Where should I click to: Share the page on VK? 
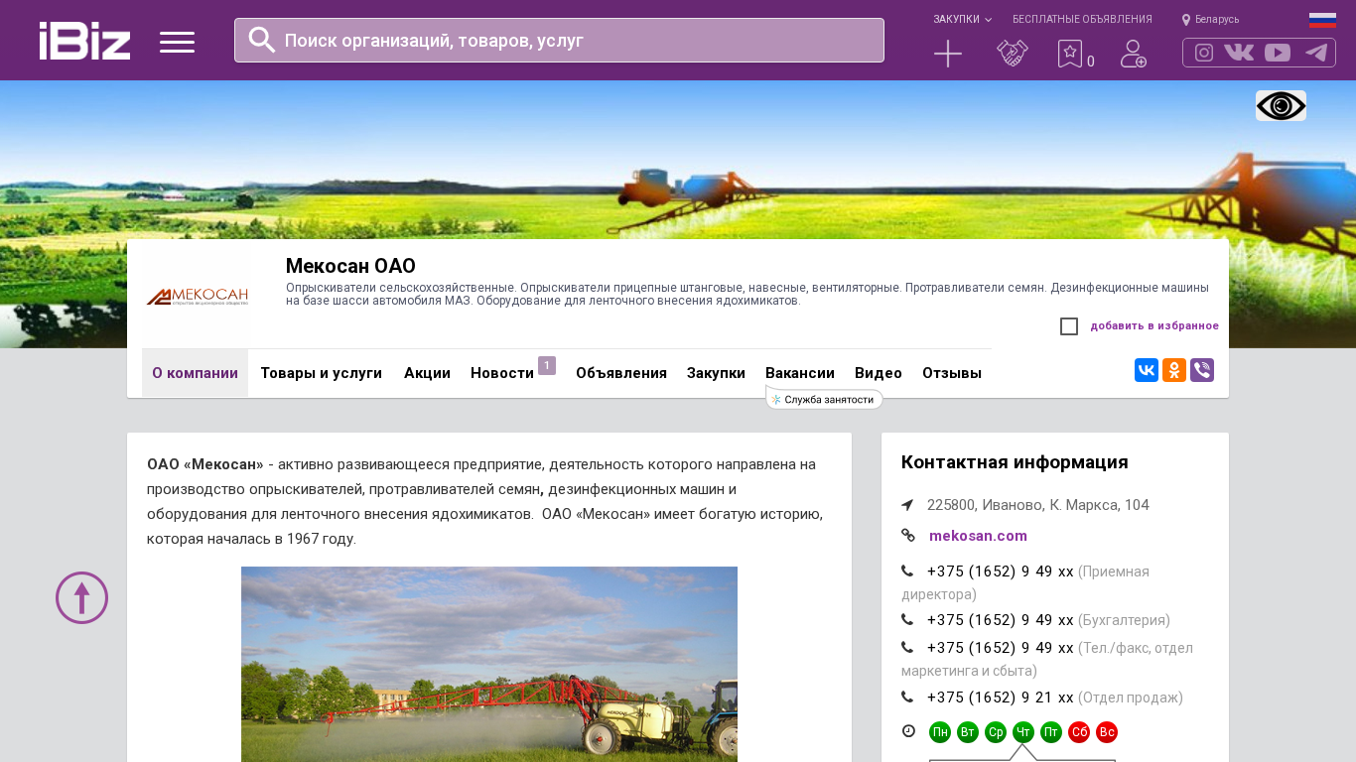click(x=1147, y=370)
